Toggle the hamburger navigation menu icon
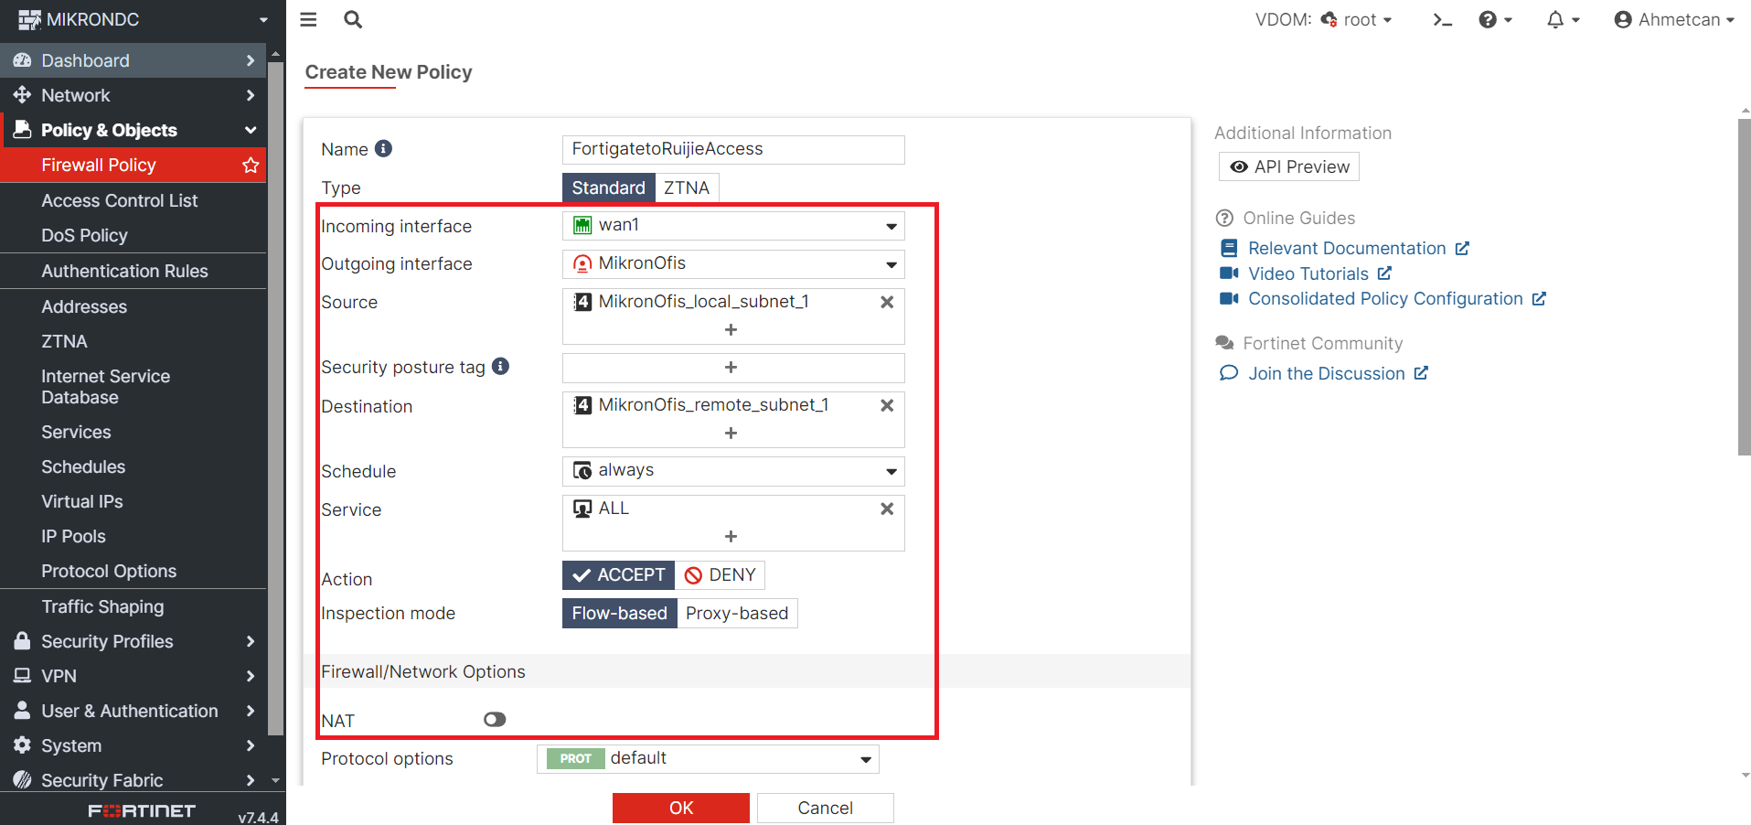The image size is (1751, 825). 308,19
